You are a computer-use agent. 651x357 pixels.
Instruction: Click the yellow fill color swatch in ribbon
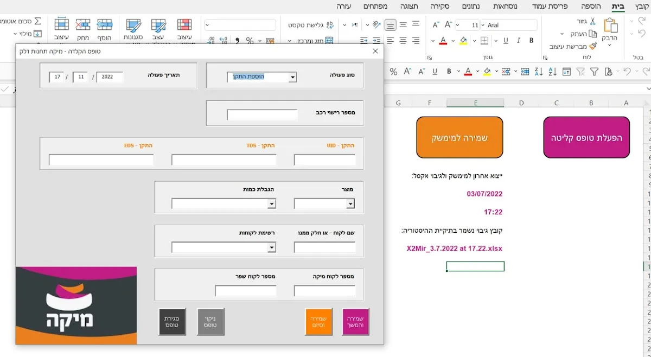(x=463, y=41)
